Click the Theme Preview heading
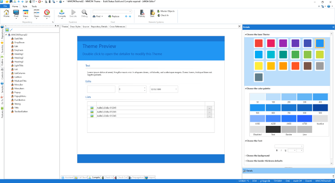 coord(99,46)
